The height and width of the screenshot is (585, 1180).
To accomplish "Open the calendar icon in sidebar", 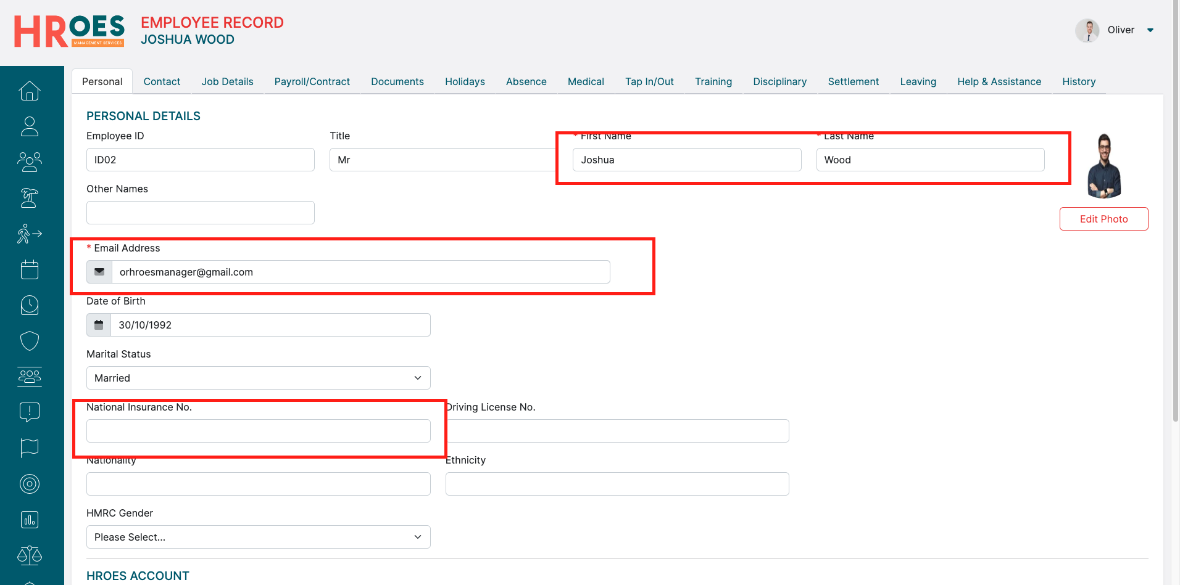I will tap(30, 269).
